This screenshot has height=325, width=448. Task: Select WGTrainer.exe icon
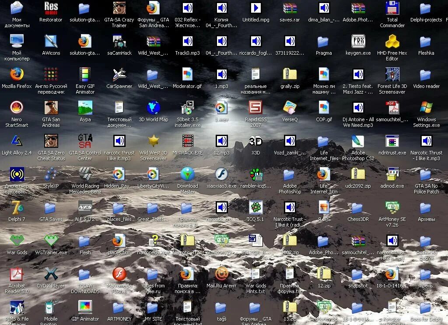point(51,241)
